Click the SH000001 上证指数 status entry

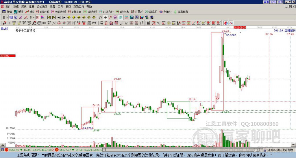tap(280, 150)
